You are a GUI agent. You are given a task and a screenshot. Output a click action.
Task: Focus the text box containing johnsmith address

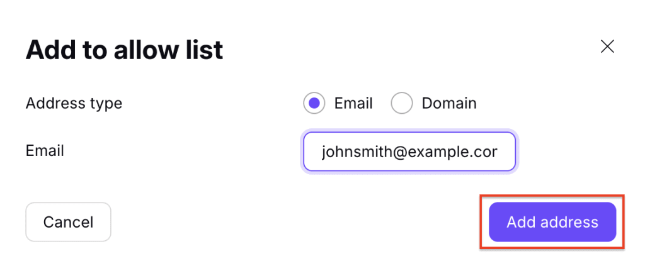(409, 152)
